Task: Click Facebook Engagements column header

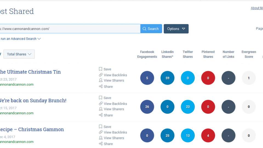Action: click(147, 54)
